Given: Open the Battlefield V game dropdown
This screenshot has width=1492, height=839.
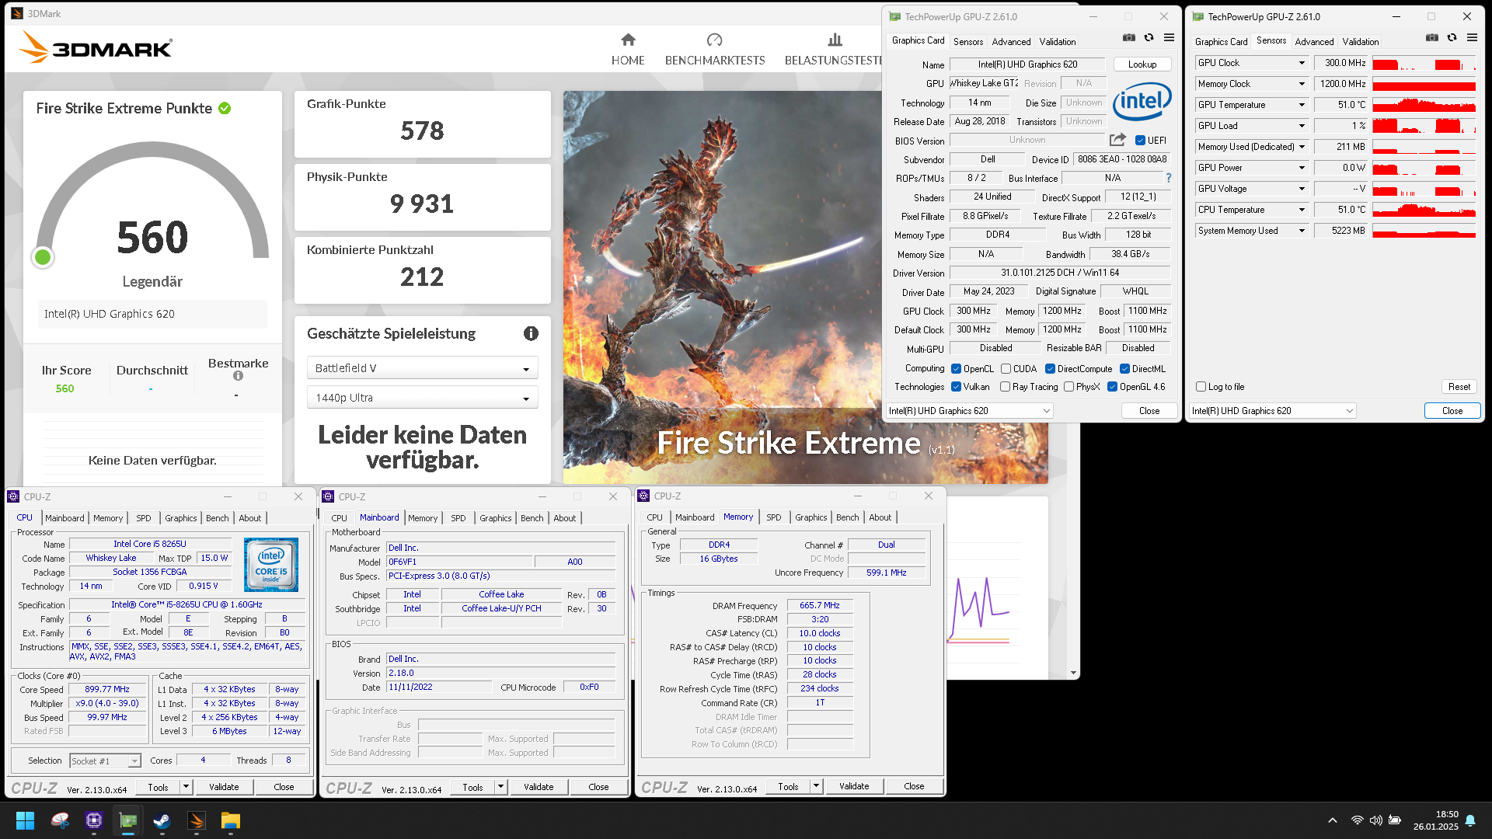Looking at the screenshot, I should [422, 368].
